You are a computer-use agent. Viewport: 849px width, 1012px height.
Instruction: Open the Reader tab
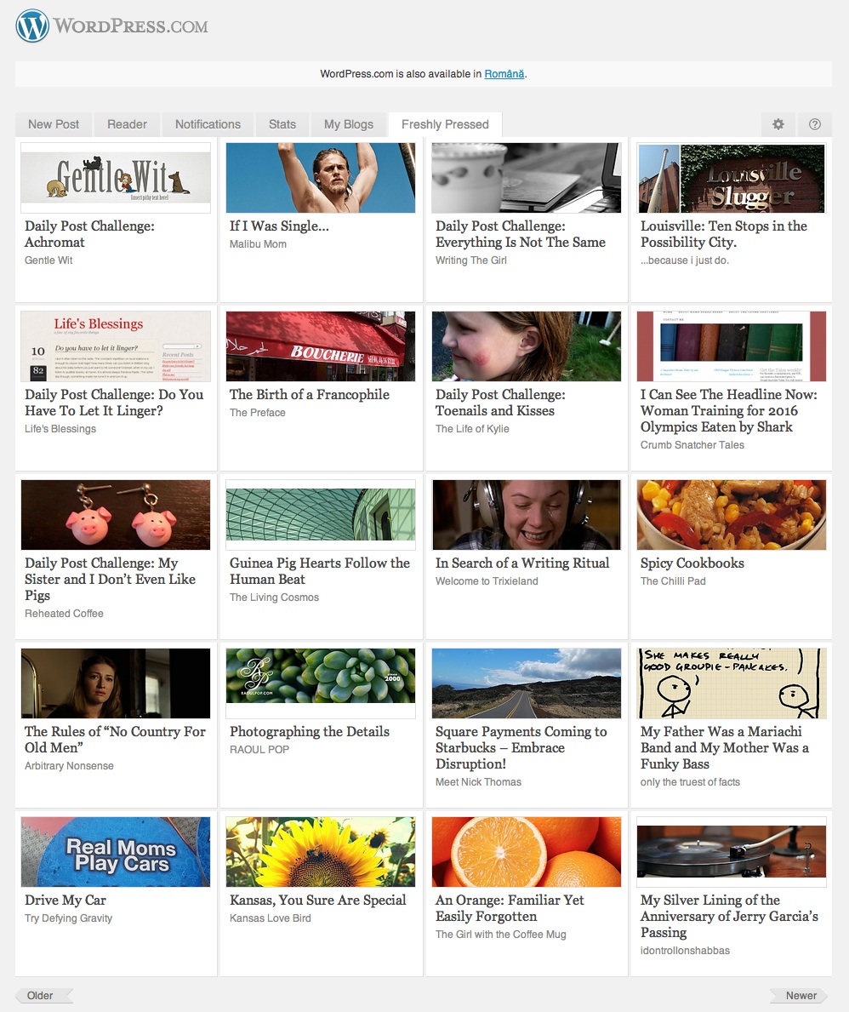pos(127,124)
